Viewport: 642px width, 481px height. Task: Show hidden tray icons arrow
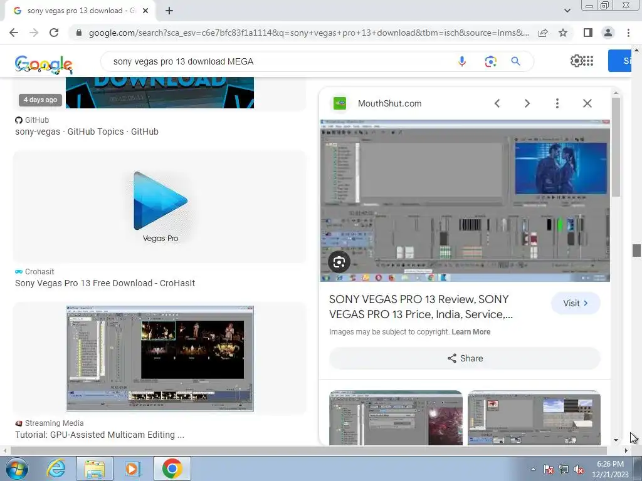tap(533, 469)
